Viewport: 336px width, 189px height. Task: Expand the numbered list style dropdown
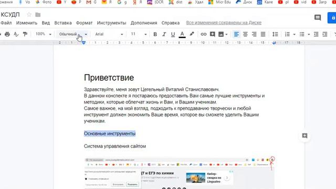[294, 34]
